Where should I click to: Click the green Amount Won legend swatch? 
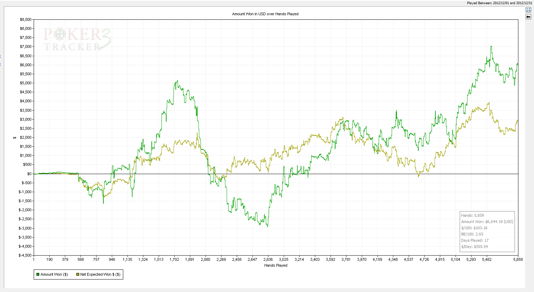38,274
